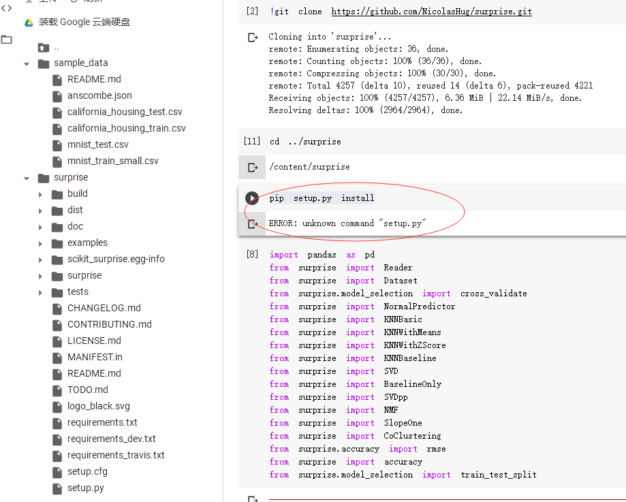Click file icon of CHANGELOG.md
This screenshot has height=502, width=626.
pos(57,309)
